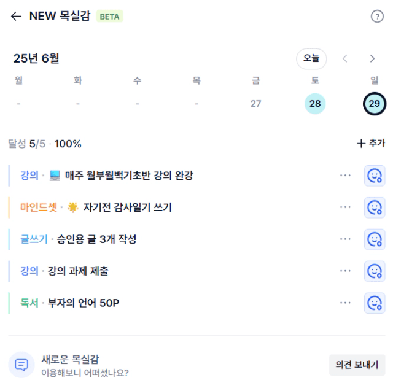The width and height of the screenshot is (393, 391).
Task: Toggle emoji status for 매주 월부월백기초반 강의 완강
Action: (375, 176)
